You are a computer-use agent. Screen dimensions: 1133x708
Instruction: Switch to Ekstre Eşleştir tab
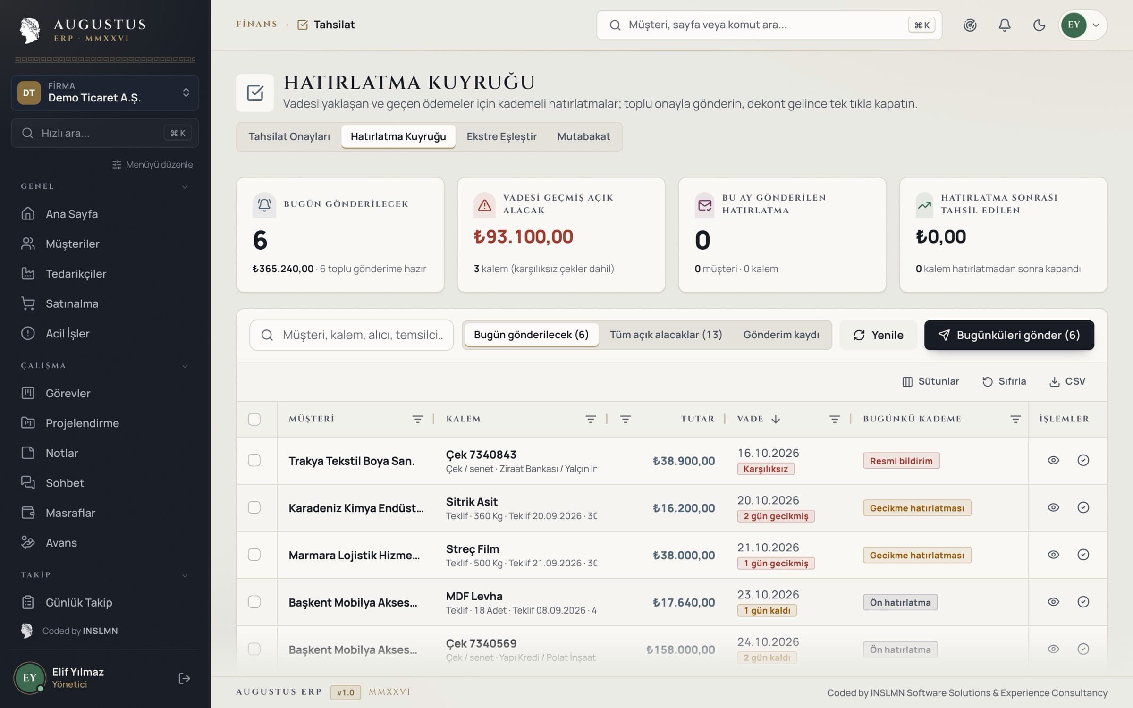coord(501,136)
